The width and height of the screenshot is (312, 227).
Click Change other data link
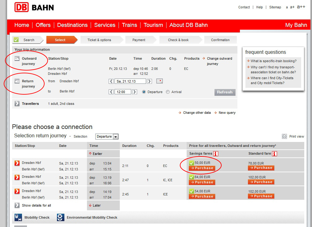click(x=197, y=113)
